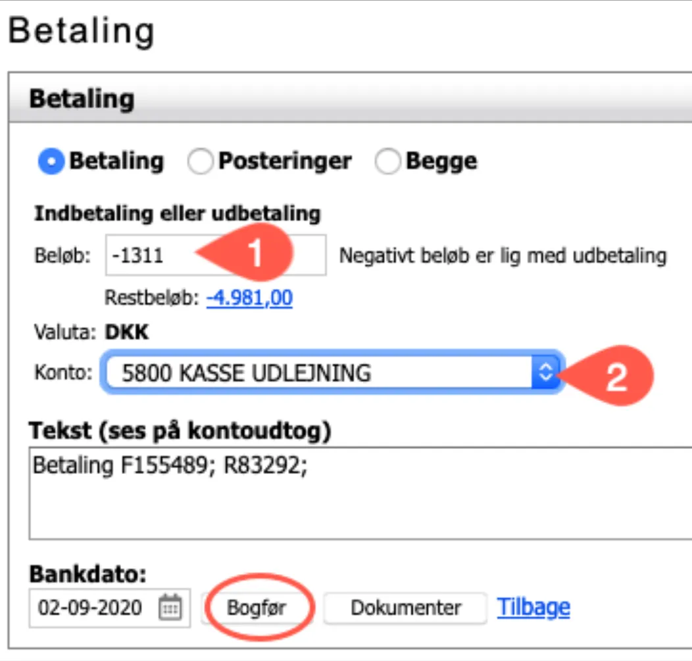Click the 'Tekst (ses på kontoudtog)' label

tap(180, 431)
